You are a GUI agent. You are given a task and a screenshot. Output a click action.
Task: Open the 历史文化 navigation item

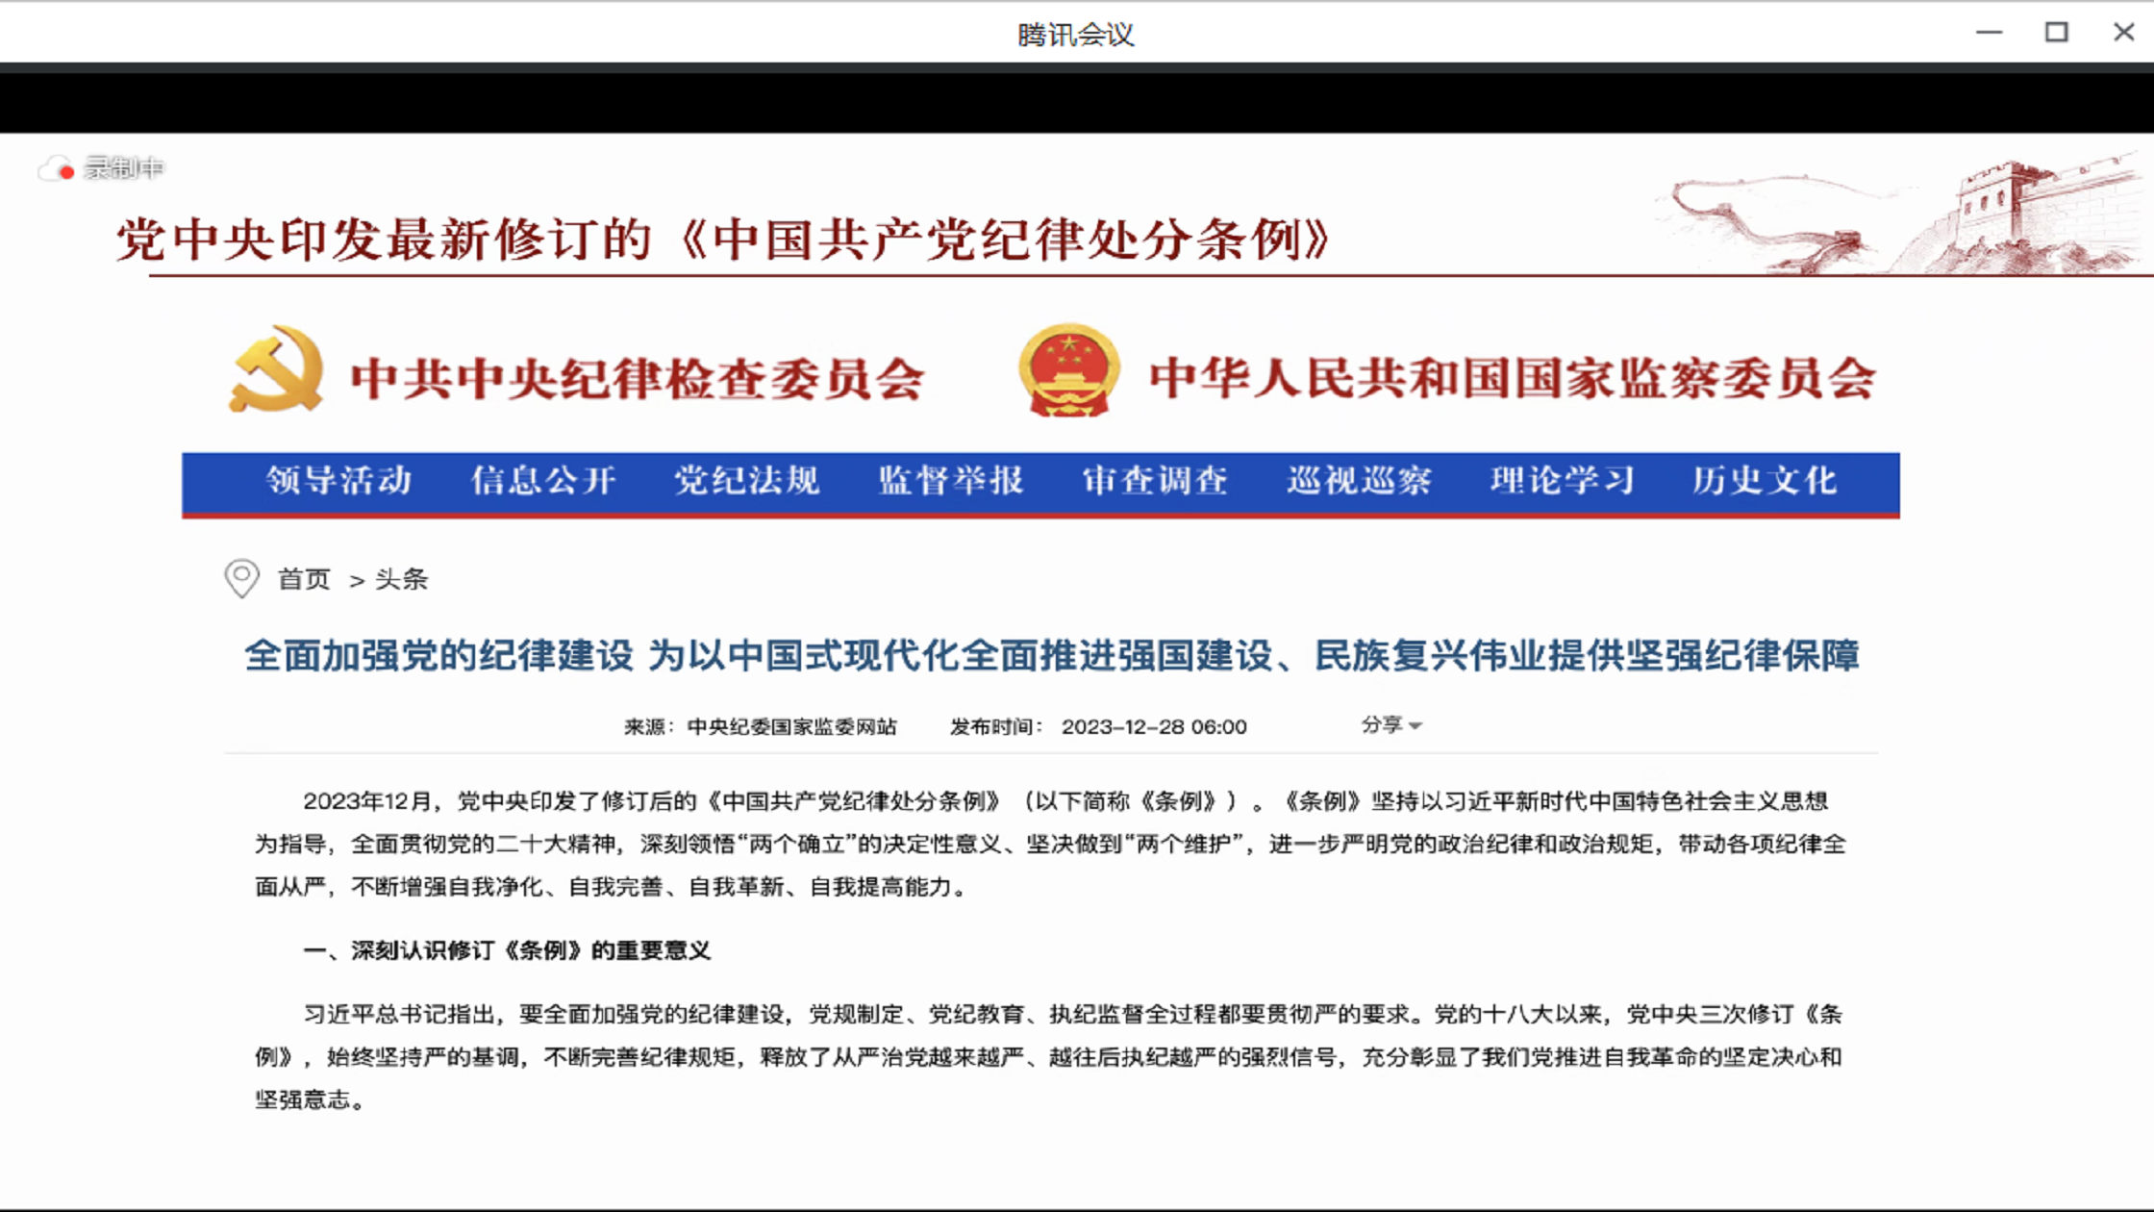click(x=1766, y=480)
